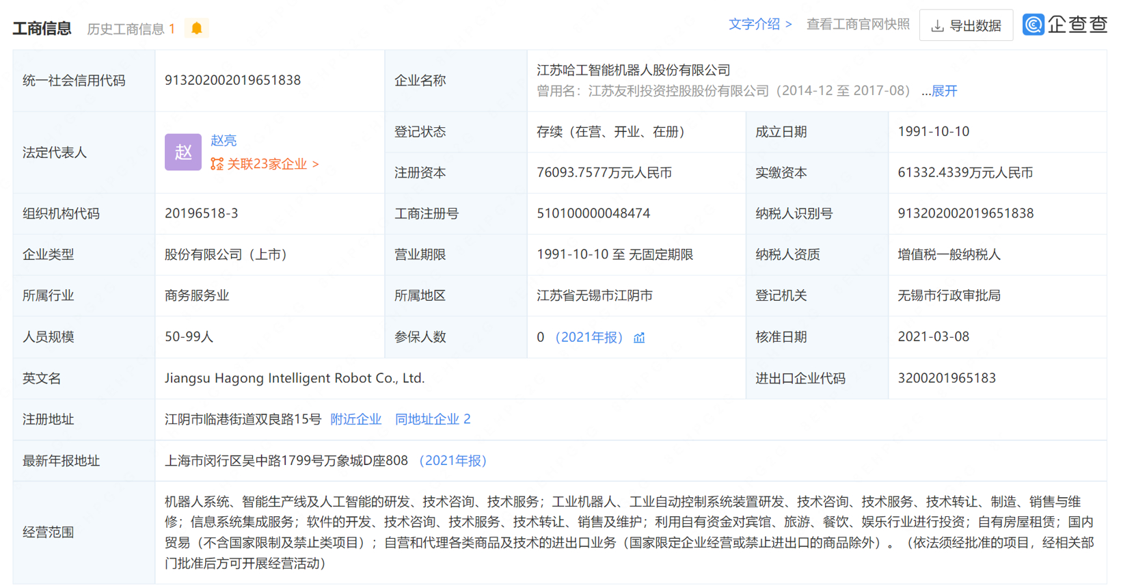Click approval date 2021-03-08
The width and height of the screenshot is (1121, 586).
pos(934,336)
